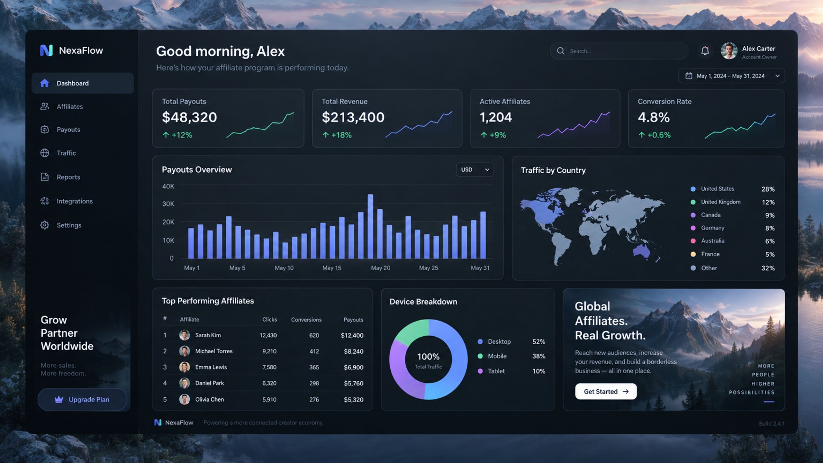Open the date range dropdown chevron
This screenshot has height=463, width=823.
[777, 76]
